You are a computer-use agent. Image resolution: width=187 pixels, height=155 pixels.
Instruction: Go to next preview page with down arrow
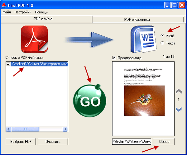[179, 109]
